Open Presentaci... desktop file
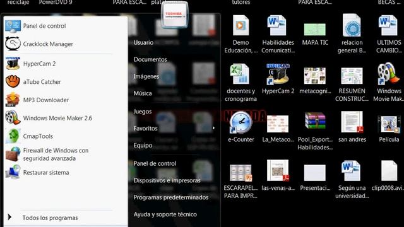This screenshot has height=227, width=404. [x=314, y=173]
